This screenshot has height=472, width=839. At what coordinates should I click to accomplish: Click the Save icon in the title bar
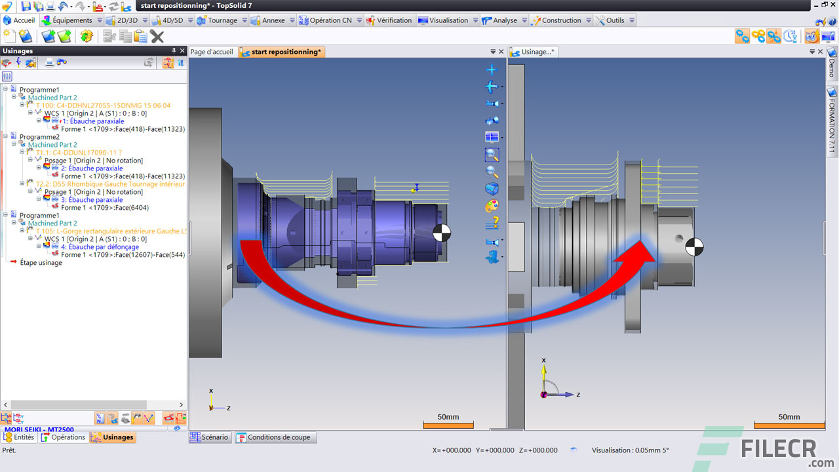click(26, 6)
